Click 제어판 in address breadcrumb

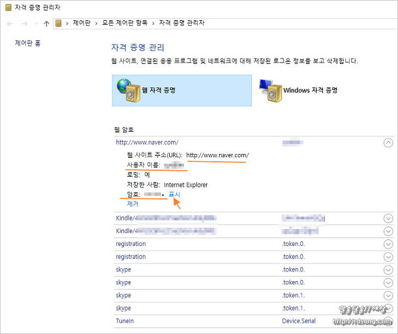82,23
